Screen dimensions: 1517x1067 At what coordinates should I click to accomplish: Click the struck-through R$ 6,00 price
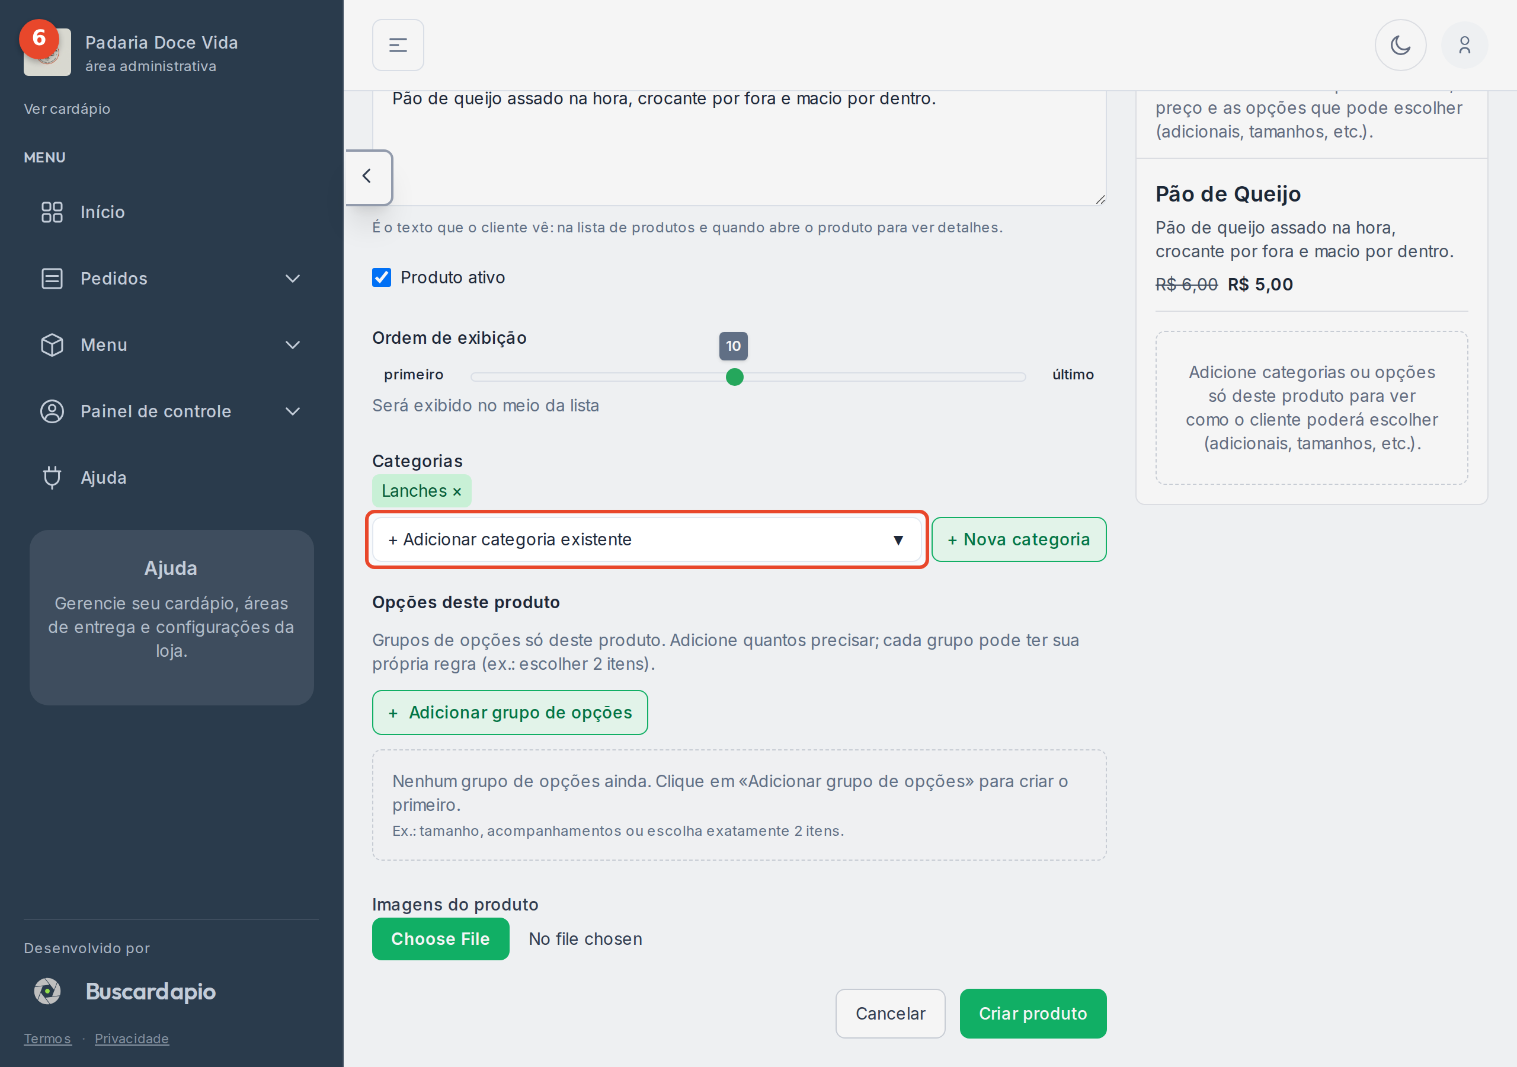click(x=1186, y=285)
